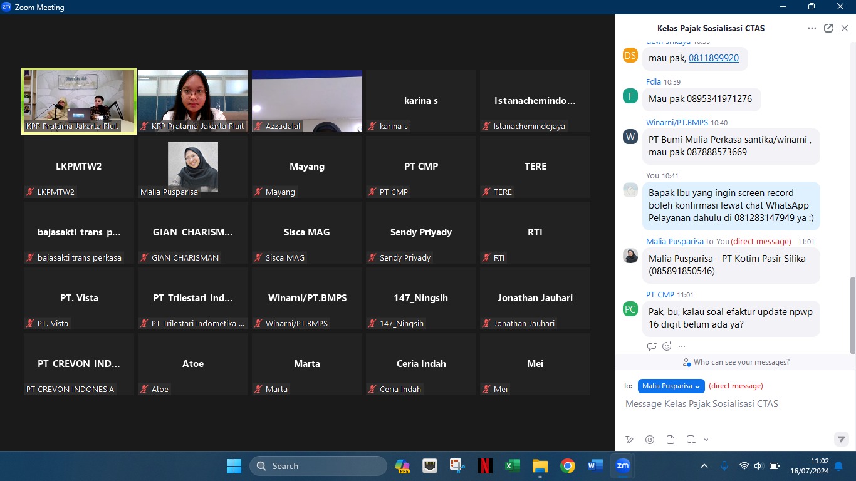Click the phone number link 0811899920

714,58
